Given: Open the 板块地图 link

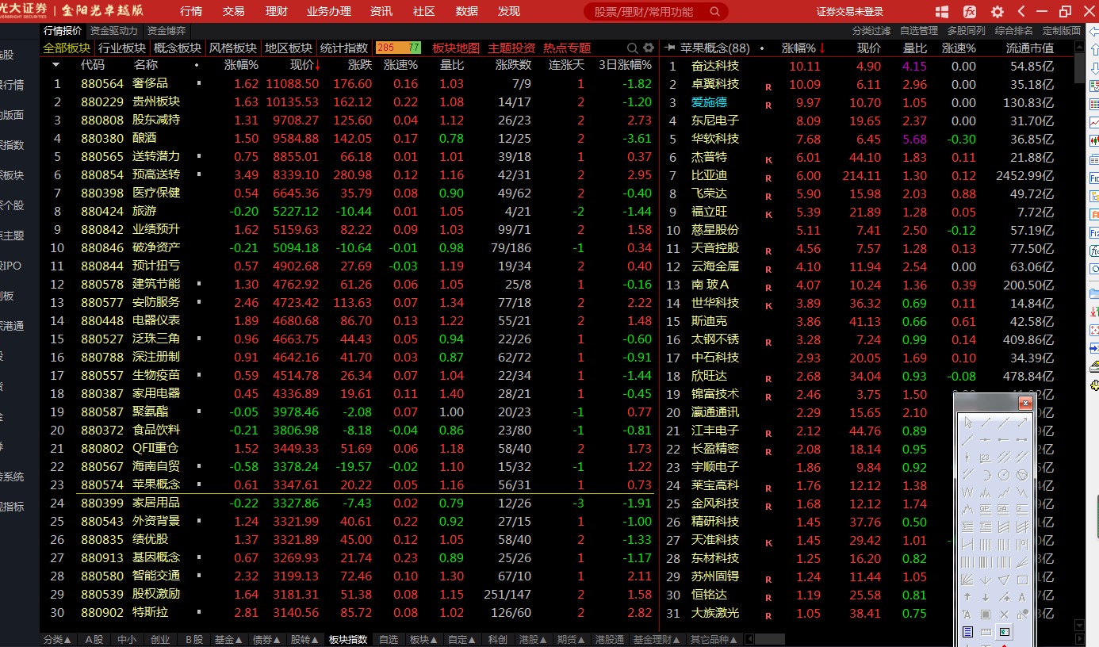Looking at the screenshot, I should (456, 48).
